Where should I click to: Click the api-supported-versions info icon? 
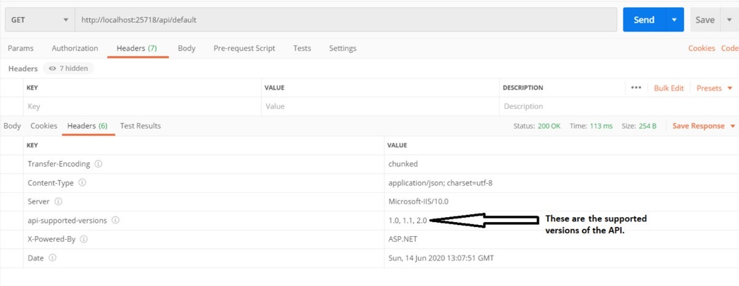coord(115,220)
